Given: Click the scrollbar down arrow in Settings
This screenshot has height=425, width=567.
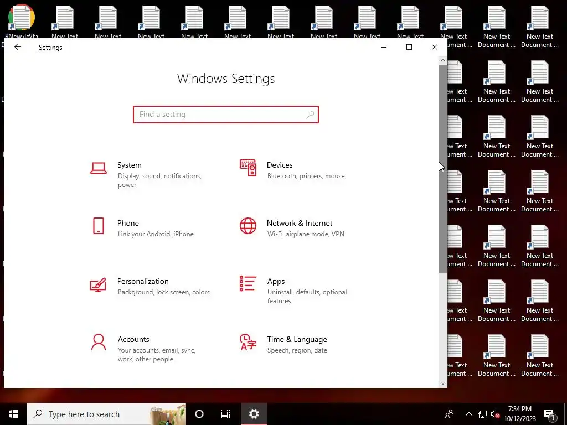Looking at the screenshot, I should pos(443,383).
